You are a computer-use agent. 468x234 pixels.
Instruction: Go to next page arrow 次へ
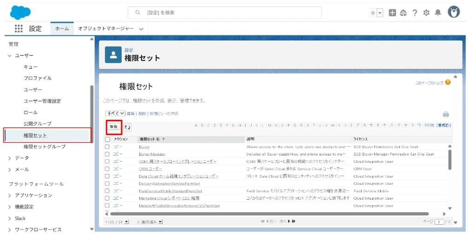(x=285, y=221)
